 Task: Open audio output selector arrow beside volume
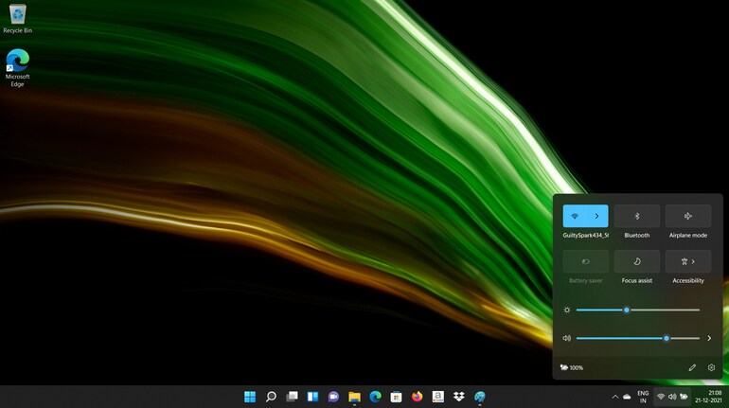709,338
